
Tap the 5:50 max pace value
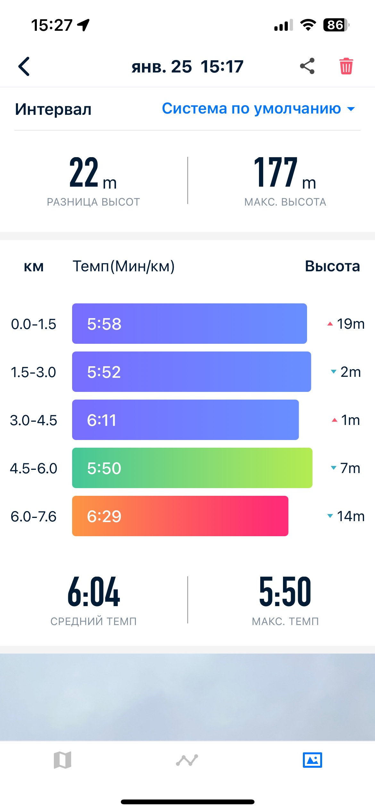point(285,592)
